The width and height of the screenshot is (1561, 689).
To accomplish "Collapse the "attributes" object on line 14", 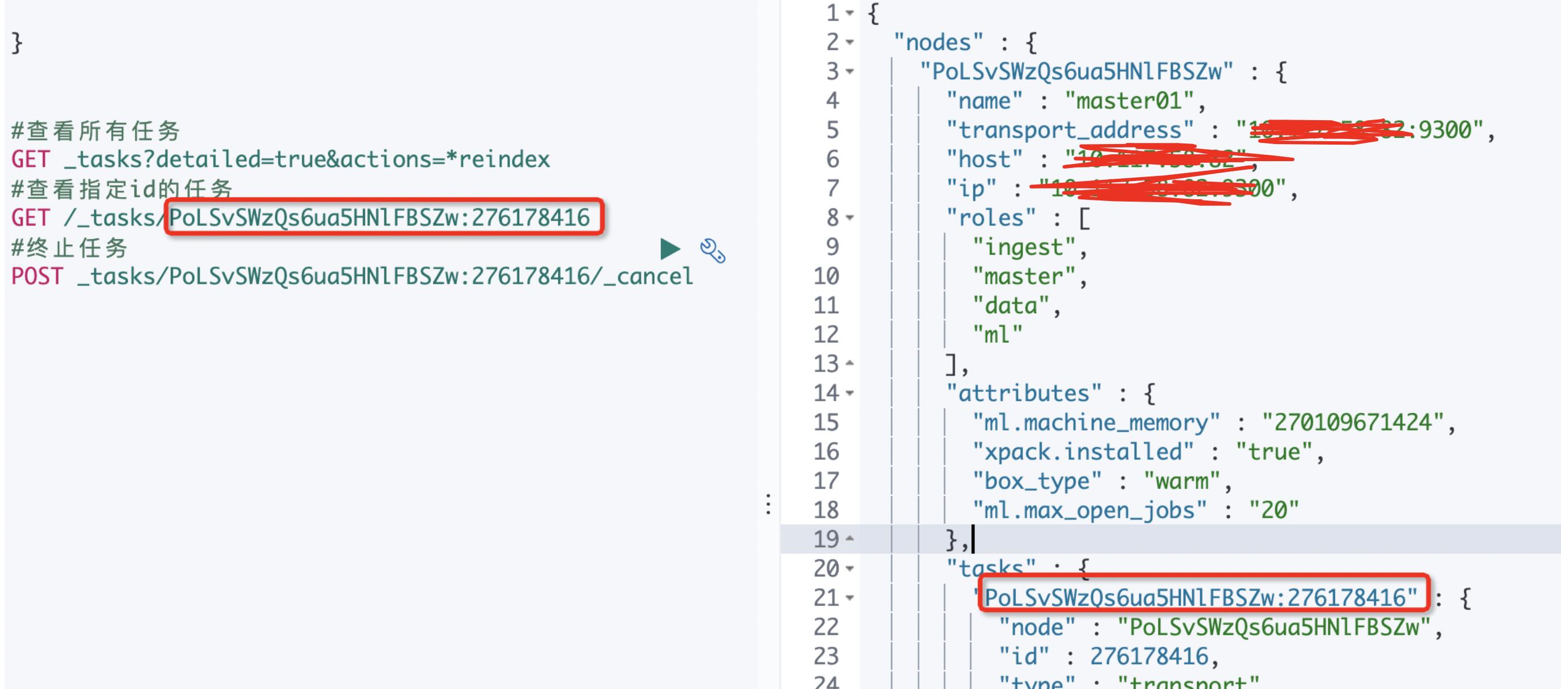I will click(849, 393).
